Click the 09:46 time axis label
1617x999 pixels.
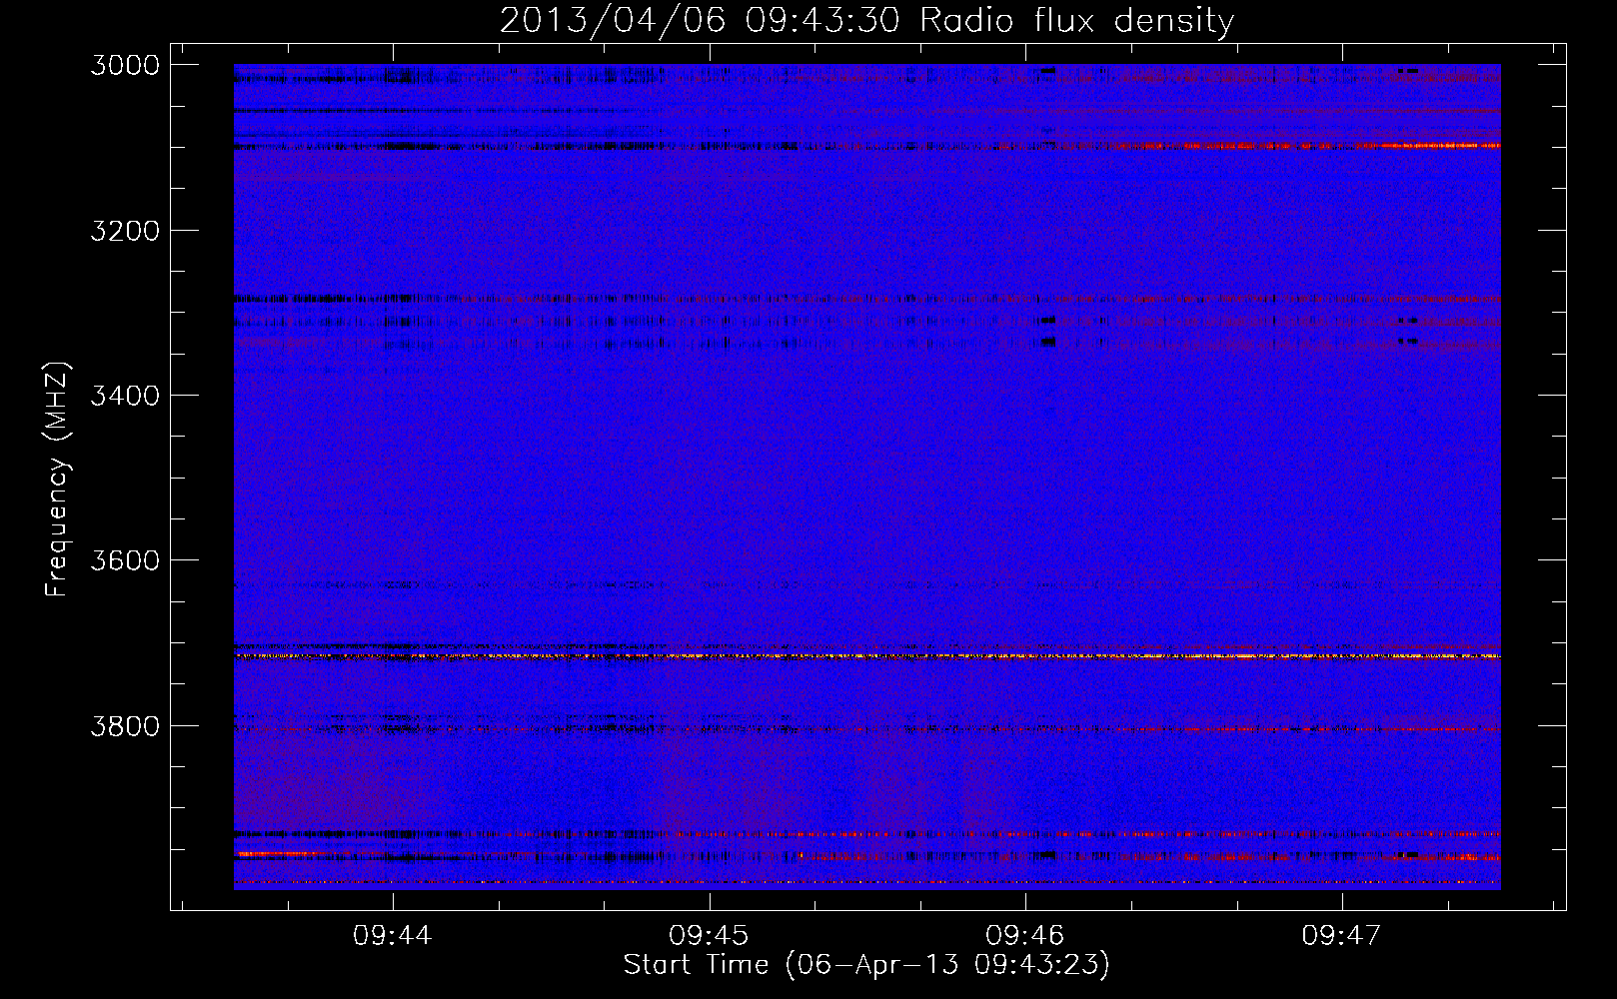1025,935
